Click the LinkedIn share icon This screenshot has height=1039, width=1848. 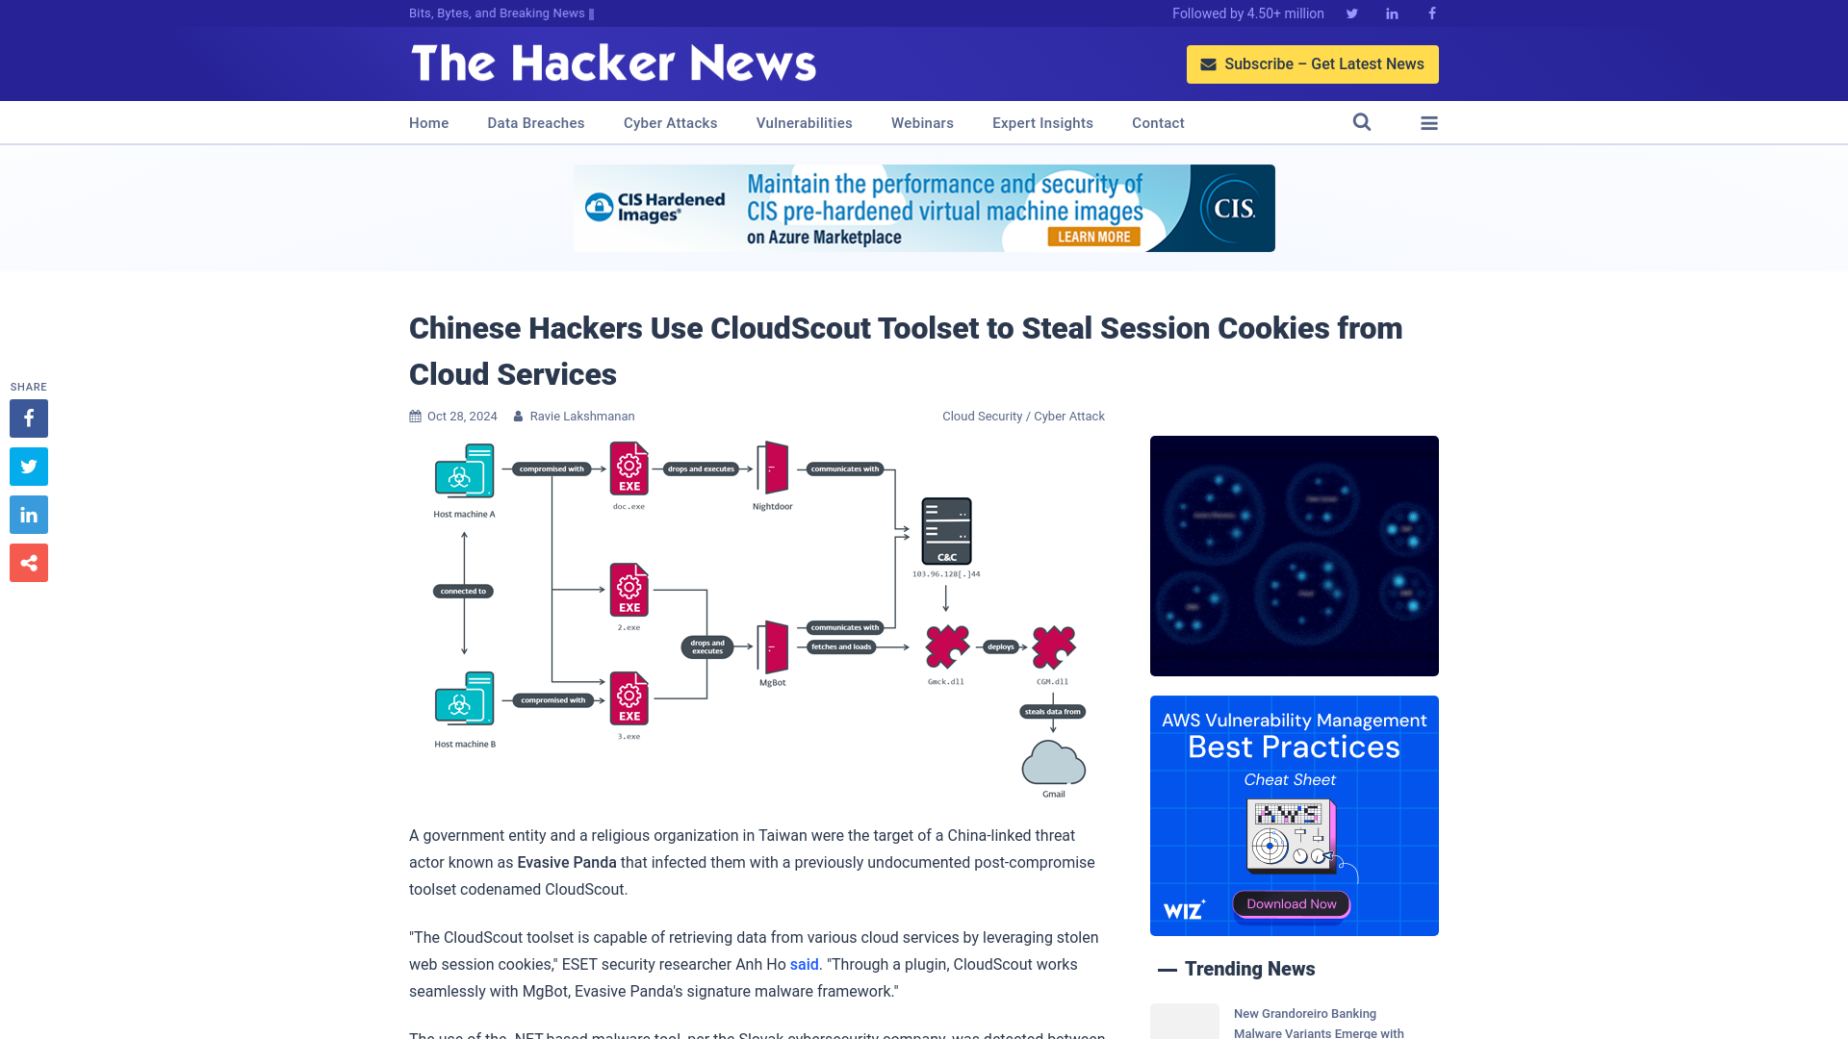tap(28, 514)
